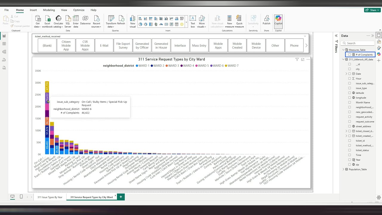Tick the city field checkbox
The image size is (382, 215).
(x=349, y=69)
